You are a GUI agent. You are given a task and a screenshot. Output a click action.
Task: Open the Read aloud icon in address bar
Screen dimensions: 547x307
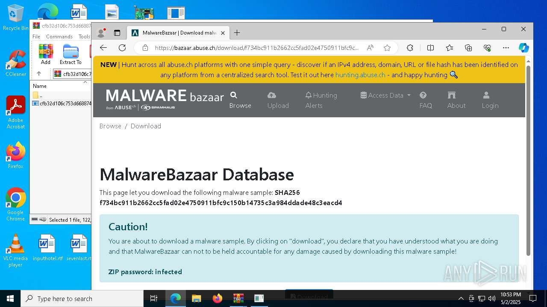(370, 48)
